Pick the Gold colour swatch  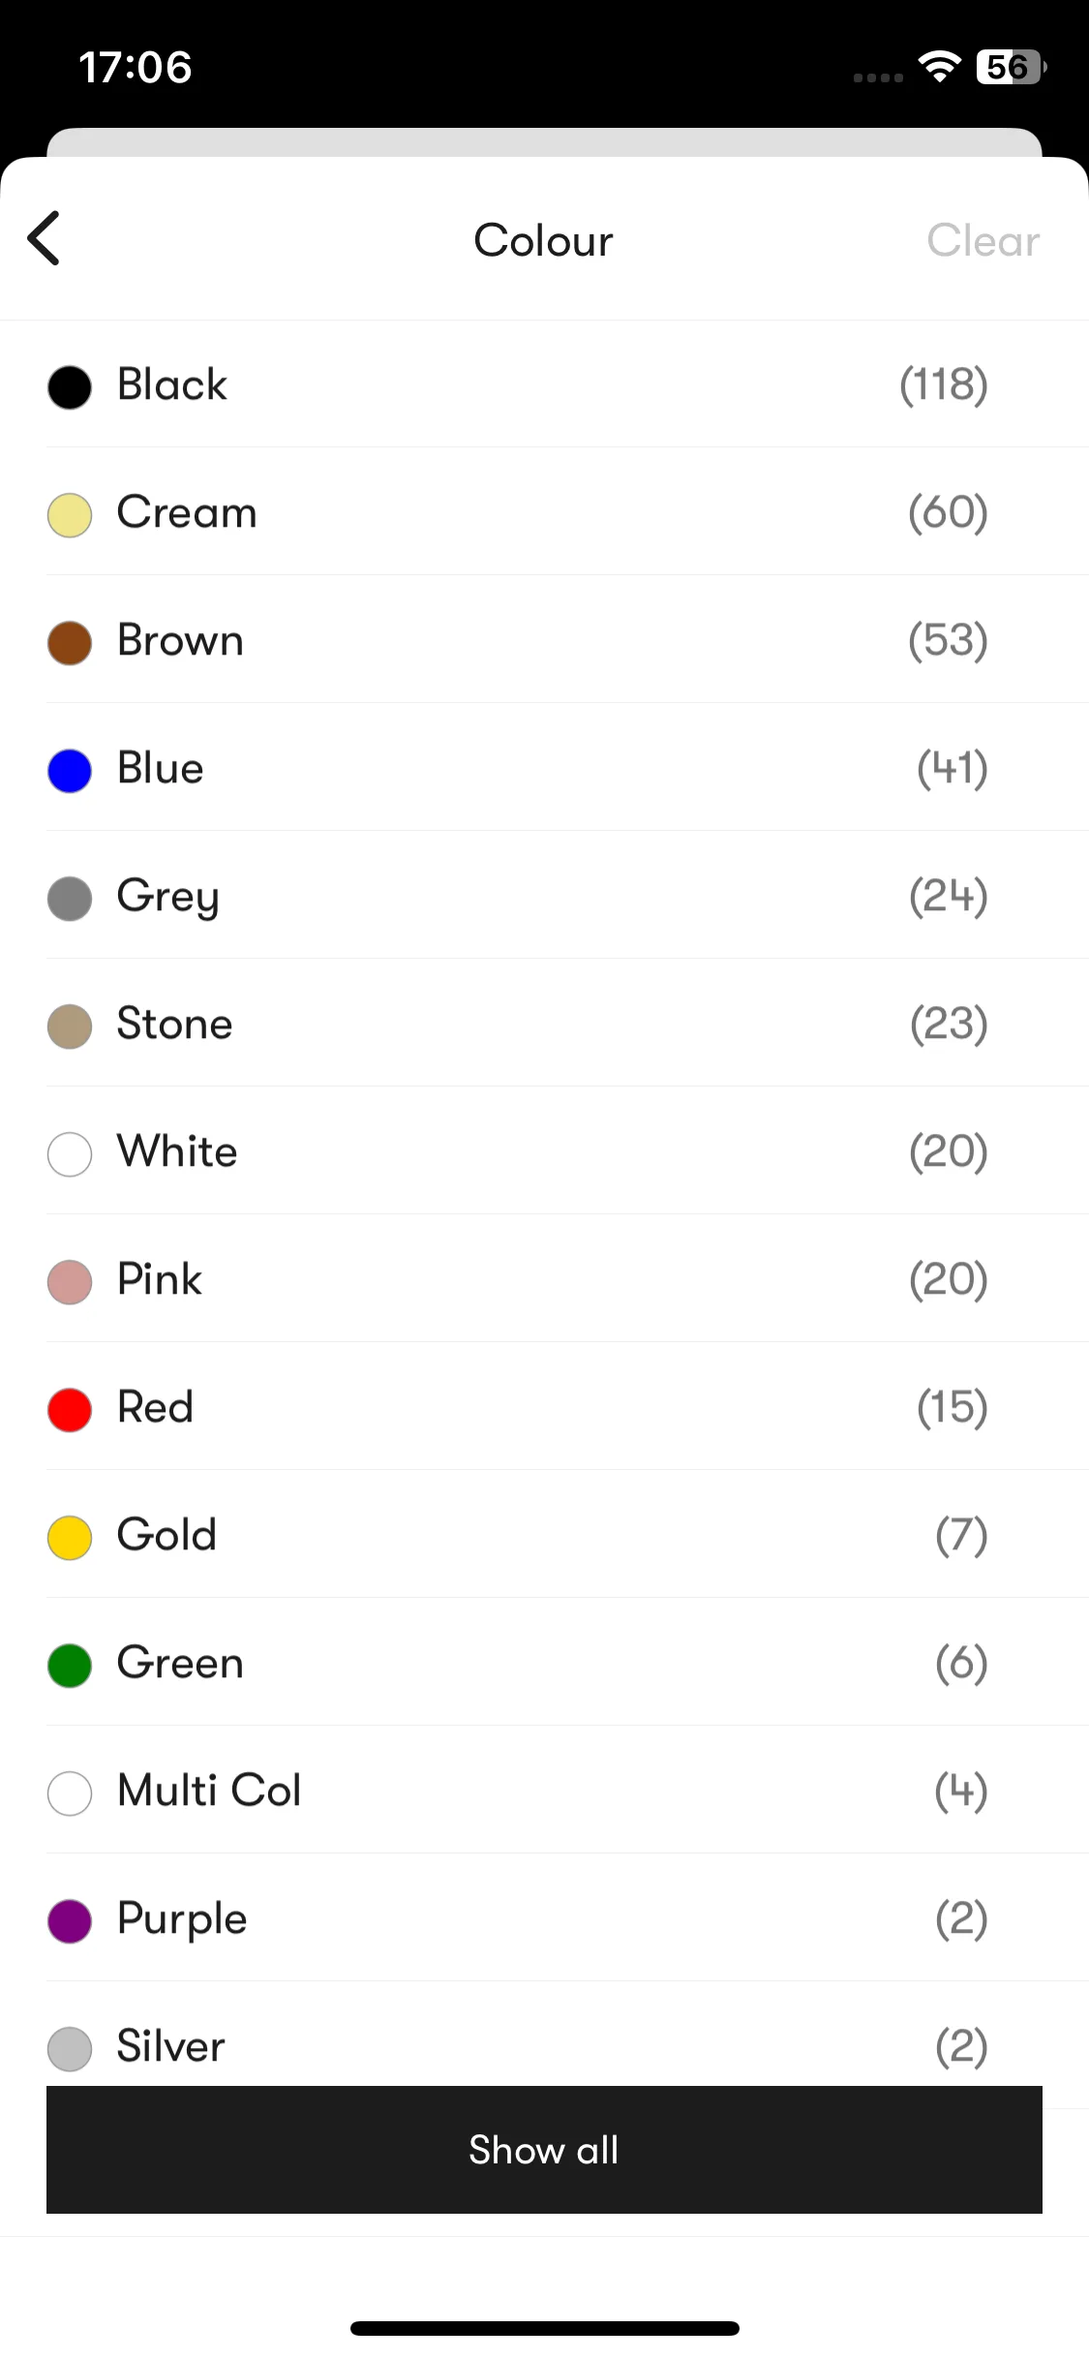pyautogui.click(x=70, y=1538)
